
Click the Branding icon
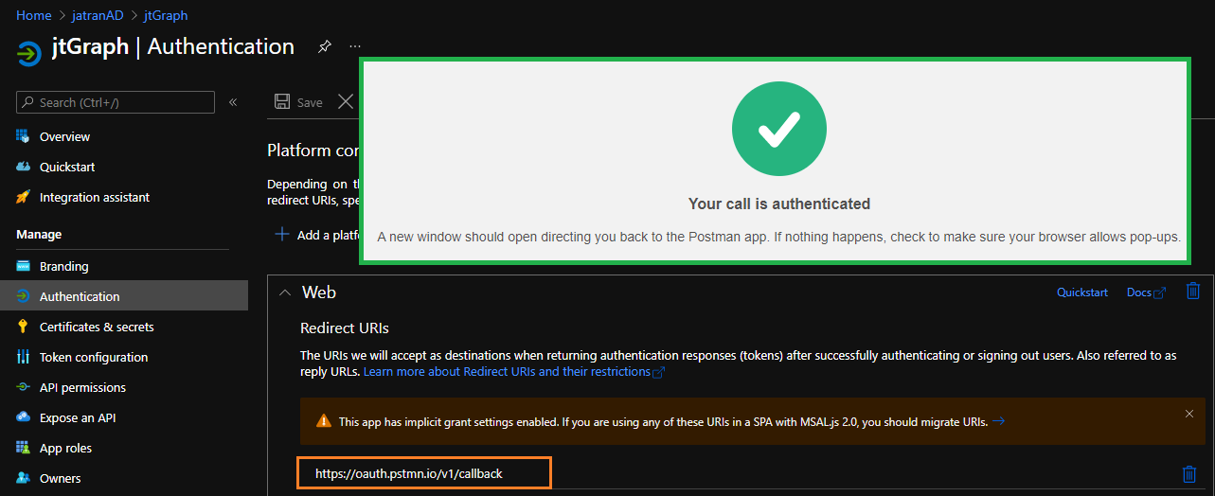pos(23,266)
